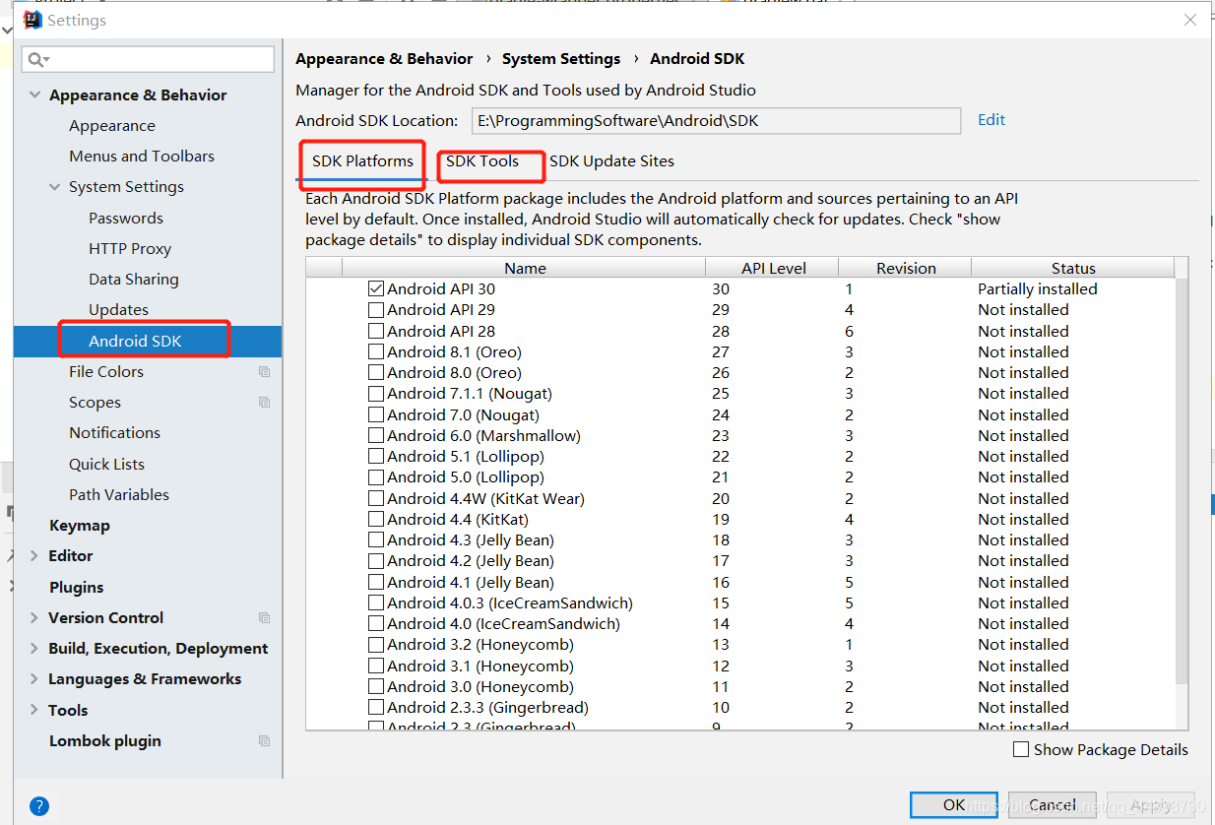Close the Settings dialog window
The width and height of the screenshot is (1215, 825).
click(1191, 20)
